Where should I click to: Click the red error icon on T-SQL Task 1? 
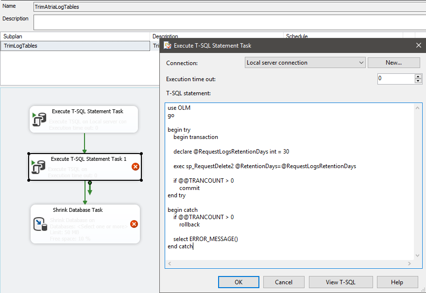point(135,167)
